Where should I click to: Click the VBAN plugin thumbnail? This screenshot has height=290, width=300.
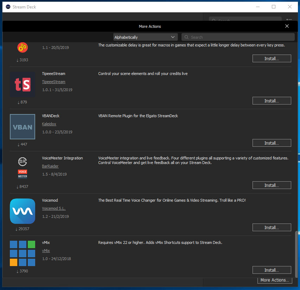point(23,127)
